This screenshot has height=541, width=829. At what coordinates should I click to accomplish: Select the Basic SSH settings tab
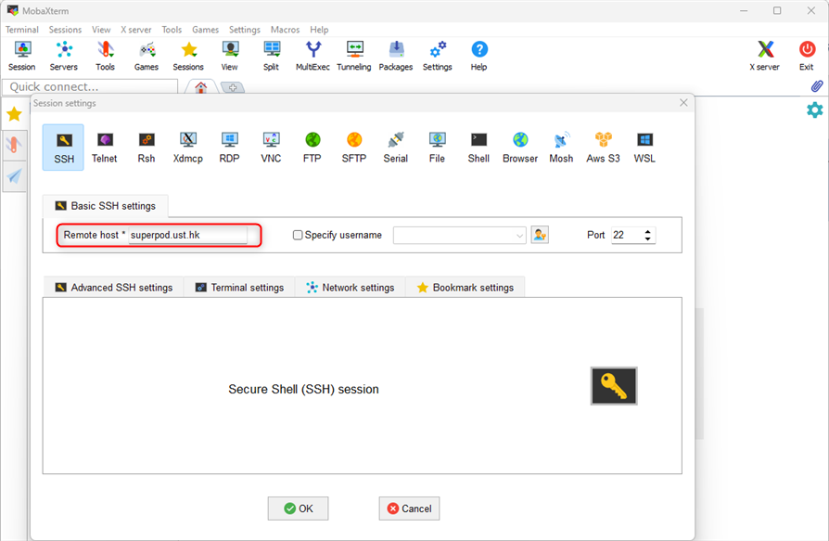pos(105,206)
